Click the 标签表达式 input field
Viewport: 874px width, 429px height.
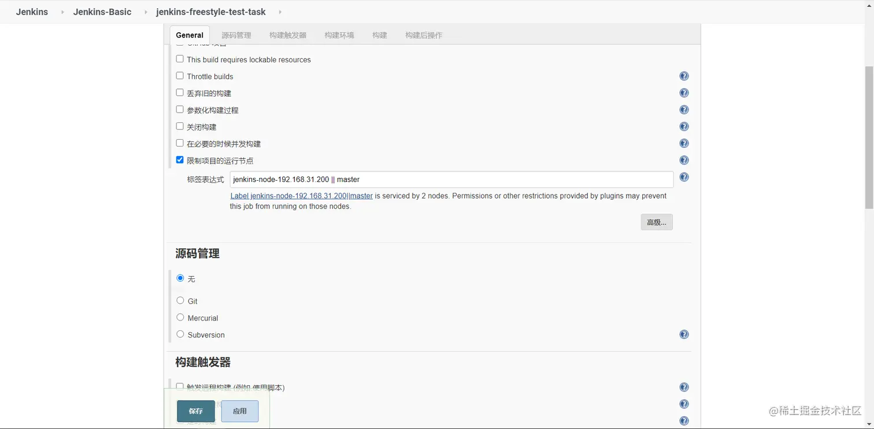451,180
